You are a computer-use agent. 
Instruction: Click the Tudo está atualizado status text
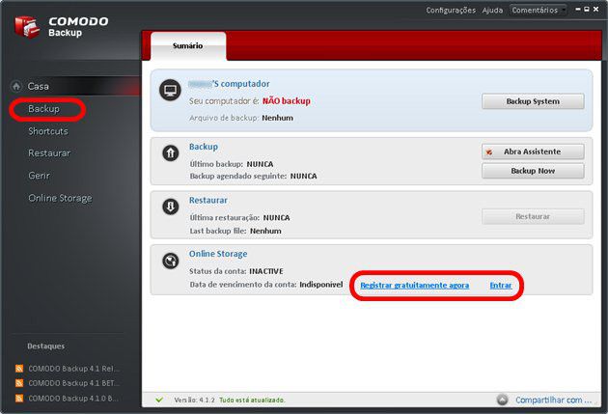pyautogui.click(x=252, y=400)
